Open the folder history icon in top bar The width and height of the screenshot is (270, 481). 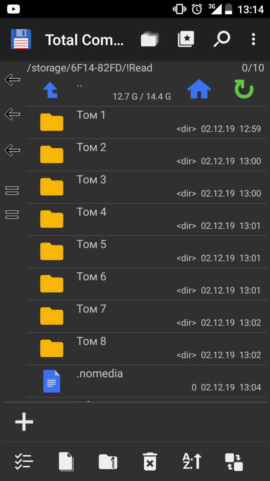point(150,39)
